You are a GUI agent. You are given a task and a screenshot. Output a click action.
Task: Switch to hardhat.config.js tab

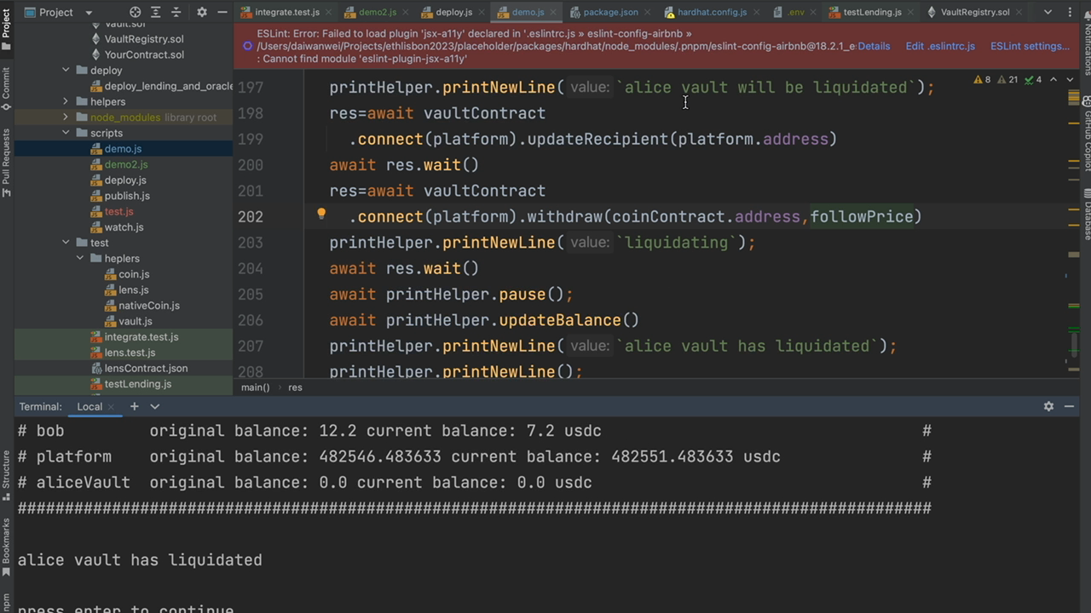(x=712, y=12)
